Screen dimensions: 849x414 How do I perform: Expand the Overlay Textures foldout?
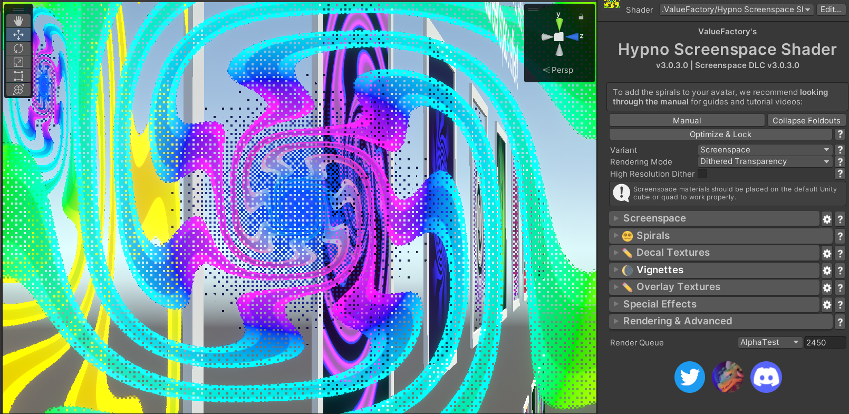(714, 287)
